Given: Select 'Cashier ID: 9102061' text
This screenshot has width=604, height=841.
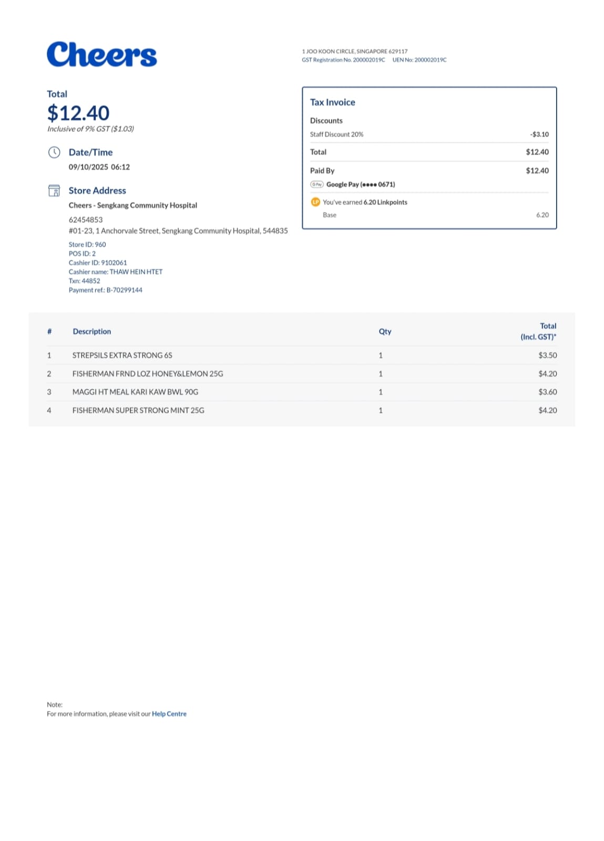Looking at the screenshot, I should 98,263.
